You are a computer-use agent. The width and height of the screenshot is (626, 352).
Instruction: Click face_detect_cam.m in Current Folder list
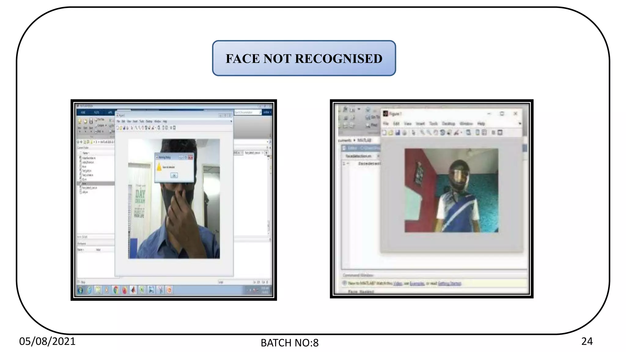point(89,188)
